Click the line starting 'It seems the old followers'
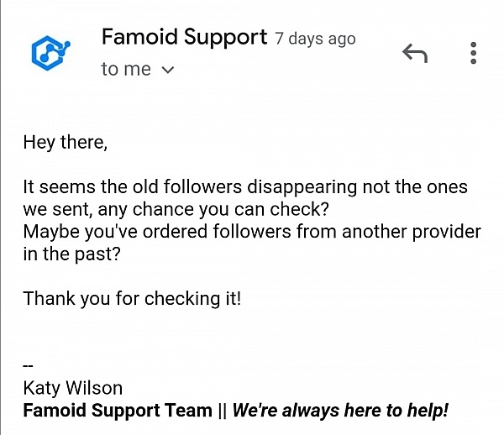Screen dimensions: 504x435 (x=245, y=186)
